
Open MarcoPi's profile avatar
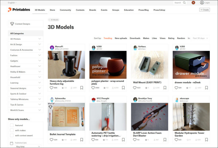click(52, 48)
